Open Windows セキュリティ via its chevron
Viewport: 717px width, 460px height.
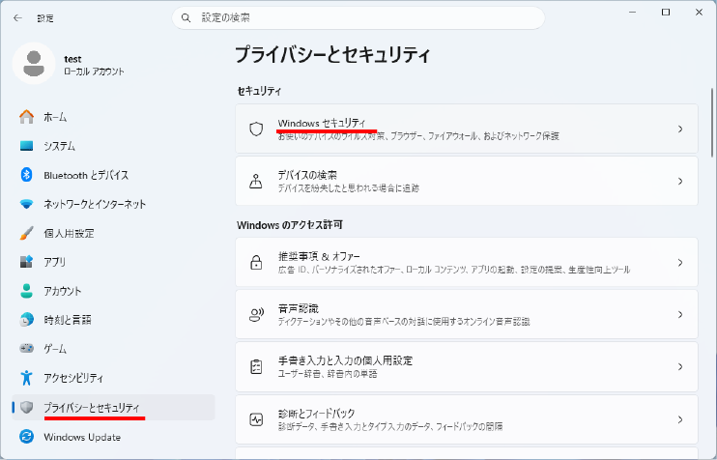pyautogui.click(x=680, y=129)
